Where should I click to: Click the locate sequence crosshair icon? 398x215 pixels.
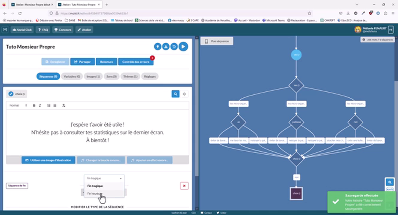tap(184, 94)
